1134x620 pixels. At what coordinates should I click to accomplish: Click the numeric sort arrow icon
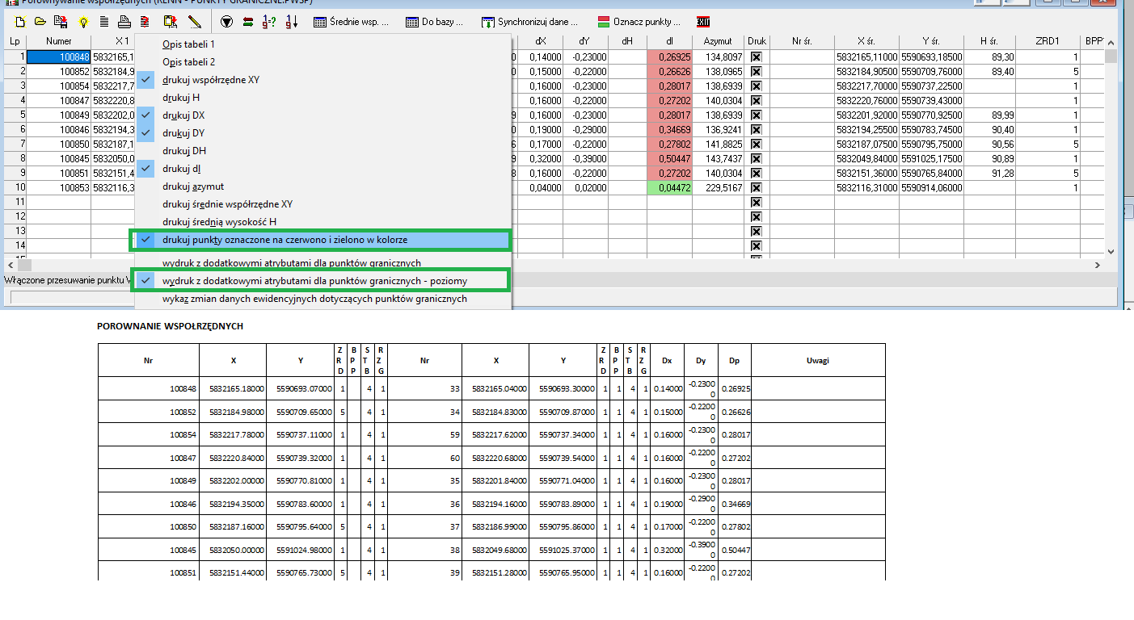click(x=292, y=22)
